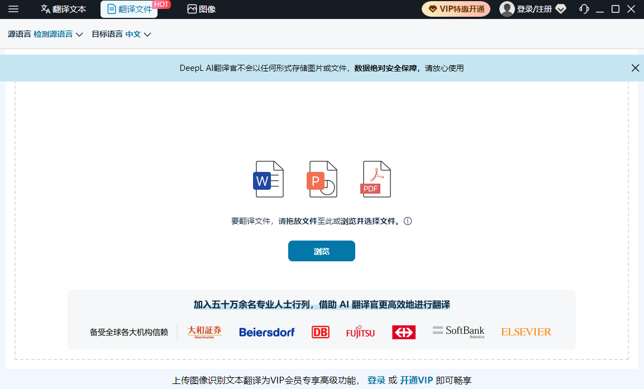This screenshot has width=644, height=389.
Task: Click the Word document icon
Action: [x=268, y=179]
